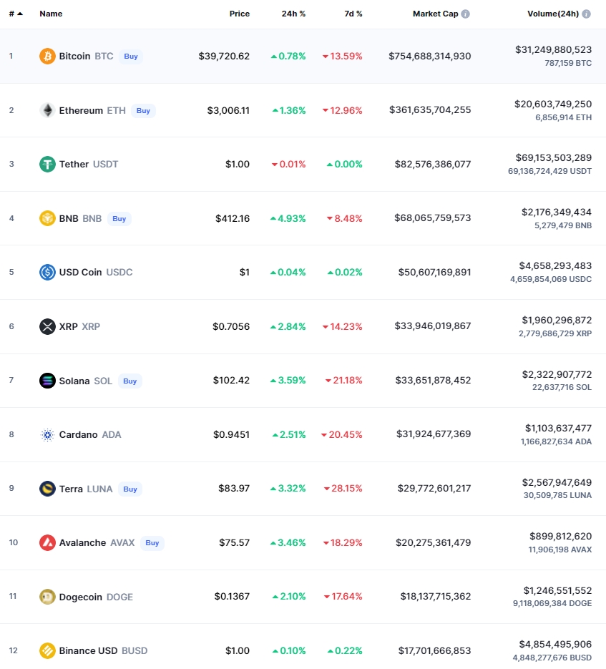Click the Ethereum diamond logo icon
The height and width of the screenshot is (669, 606).
tap(47, 110)
